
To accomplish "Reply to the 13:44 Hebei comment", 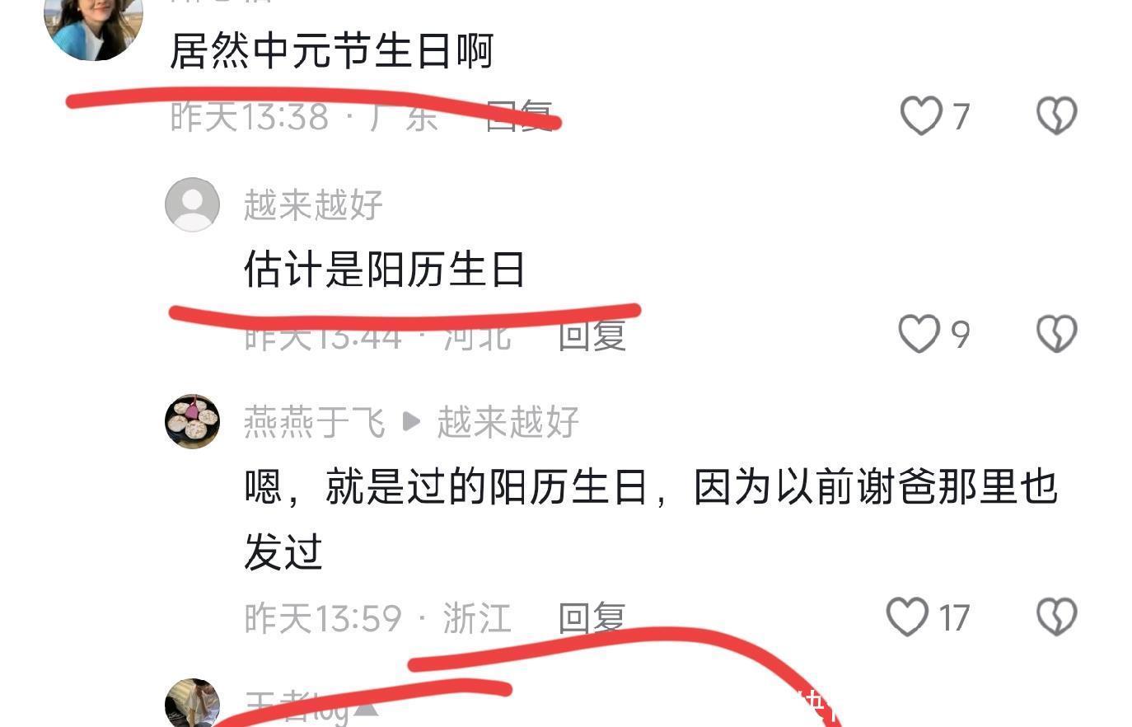I will 592,335.
